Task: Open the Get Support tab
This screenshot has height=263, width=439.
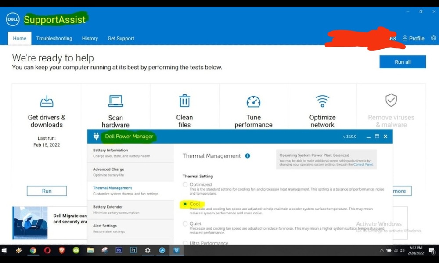Action: point(121,38)
